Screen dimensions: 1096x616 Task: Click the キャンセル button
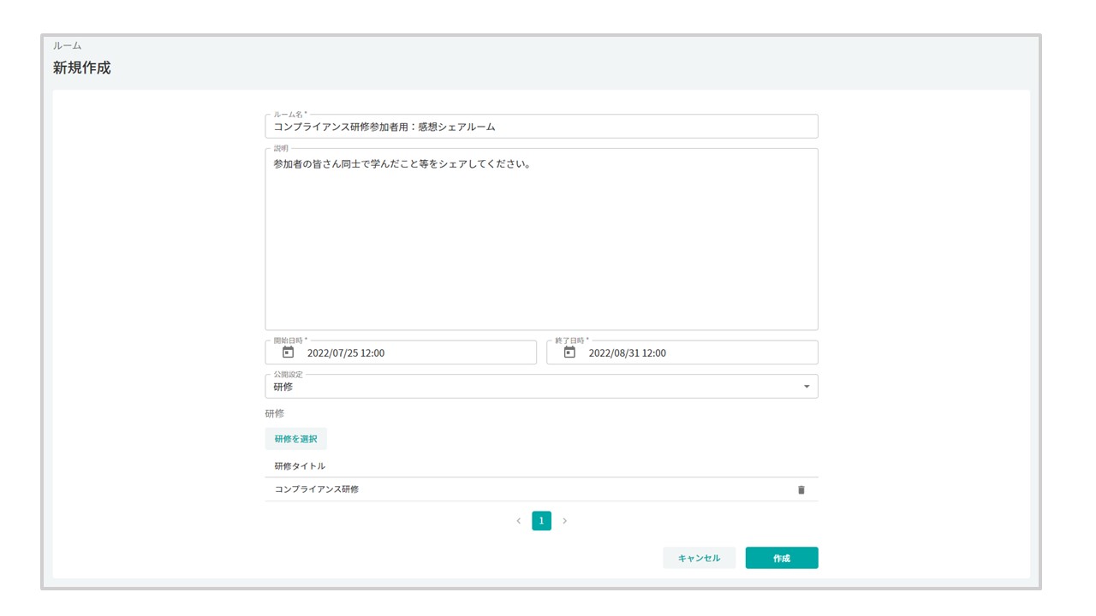point(699,558)
